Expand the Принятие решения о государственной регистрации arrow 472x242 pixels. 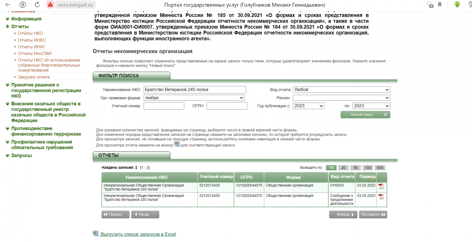pos(8,85)
